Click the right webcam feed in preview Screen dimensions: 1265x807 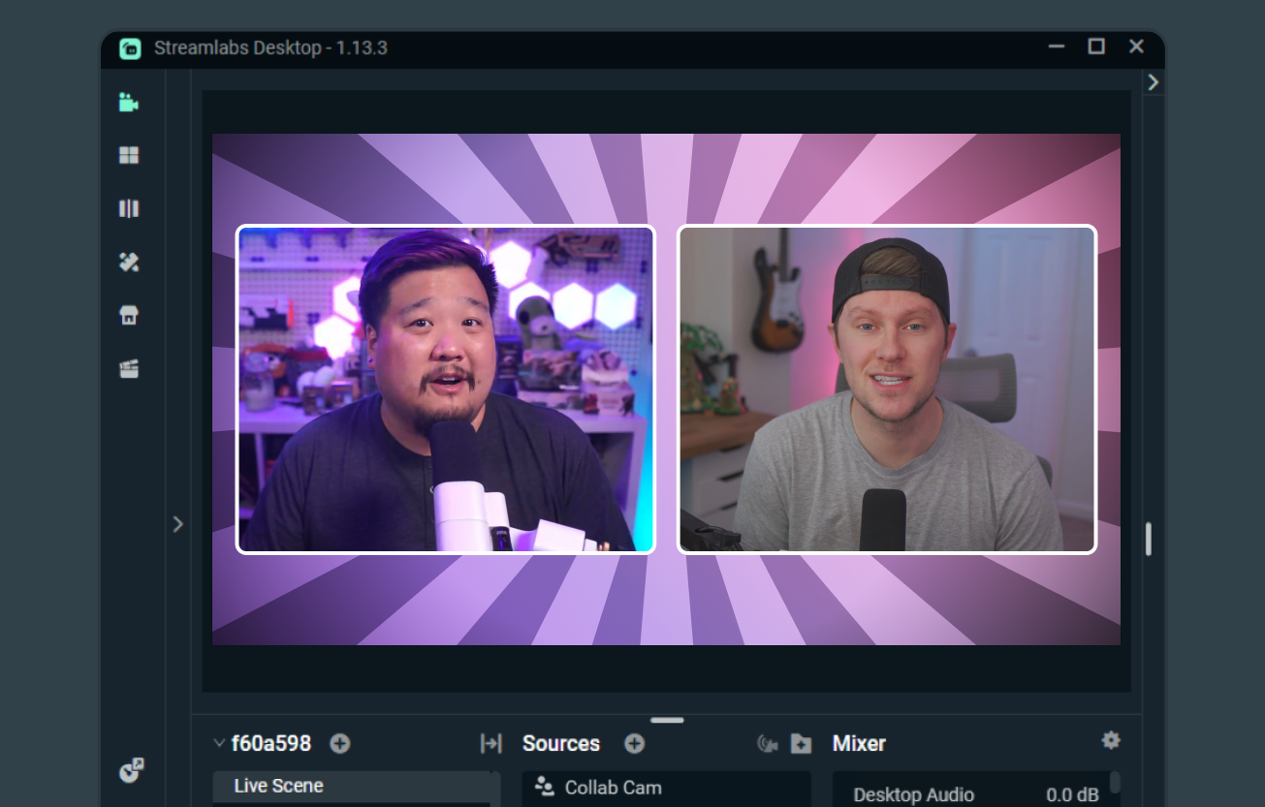887,389
